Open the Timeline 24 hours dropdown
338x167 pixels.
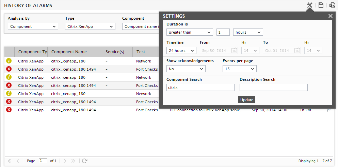[x=181, y=51]
